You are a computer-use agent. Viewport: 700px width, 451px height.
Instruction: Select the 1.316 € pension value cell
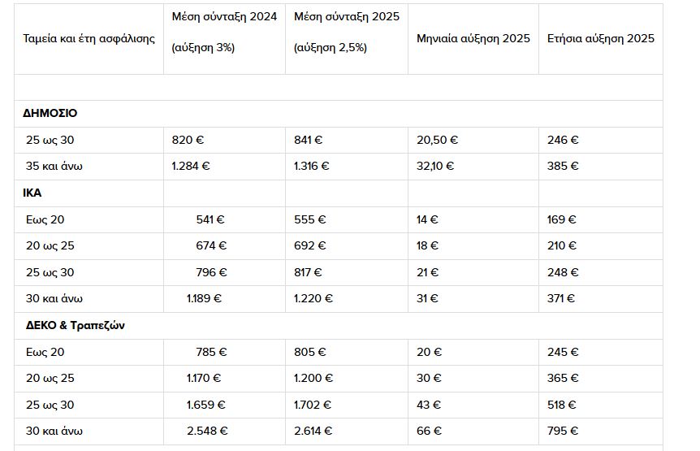[347, 166]
